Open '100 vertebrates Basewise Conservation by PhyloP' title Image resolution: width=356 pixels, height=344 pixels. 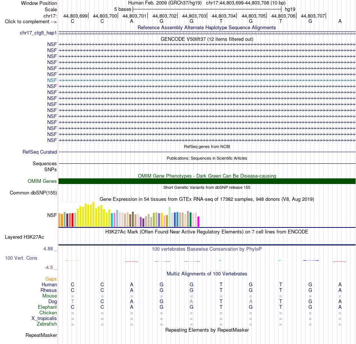click(207, 249)
